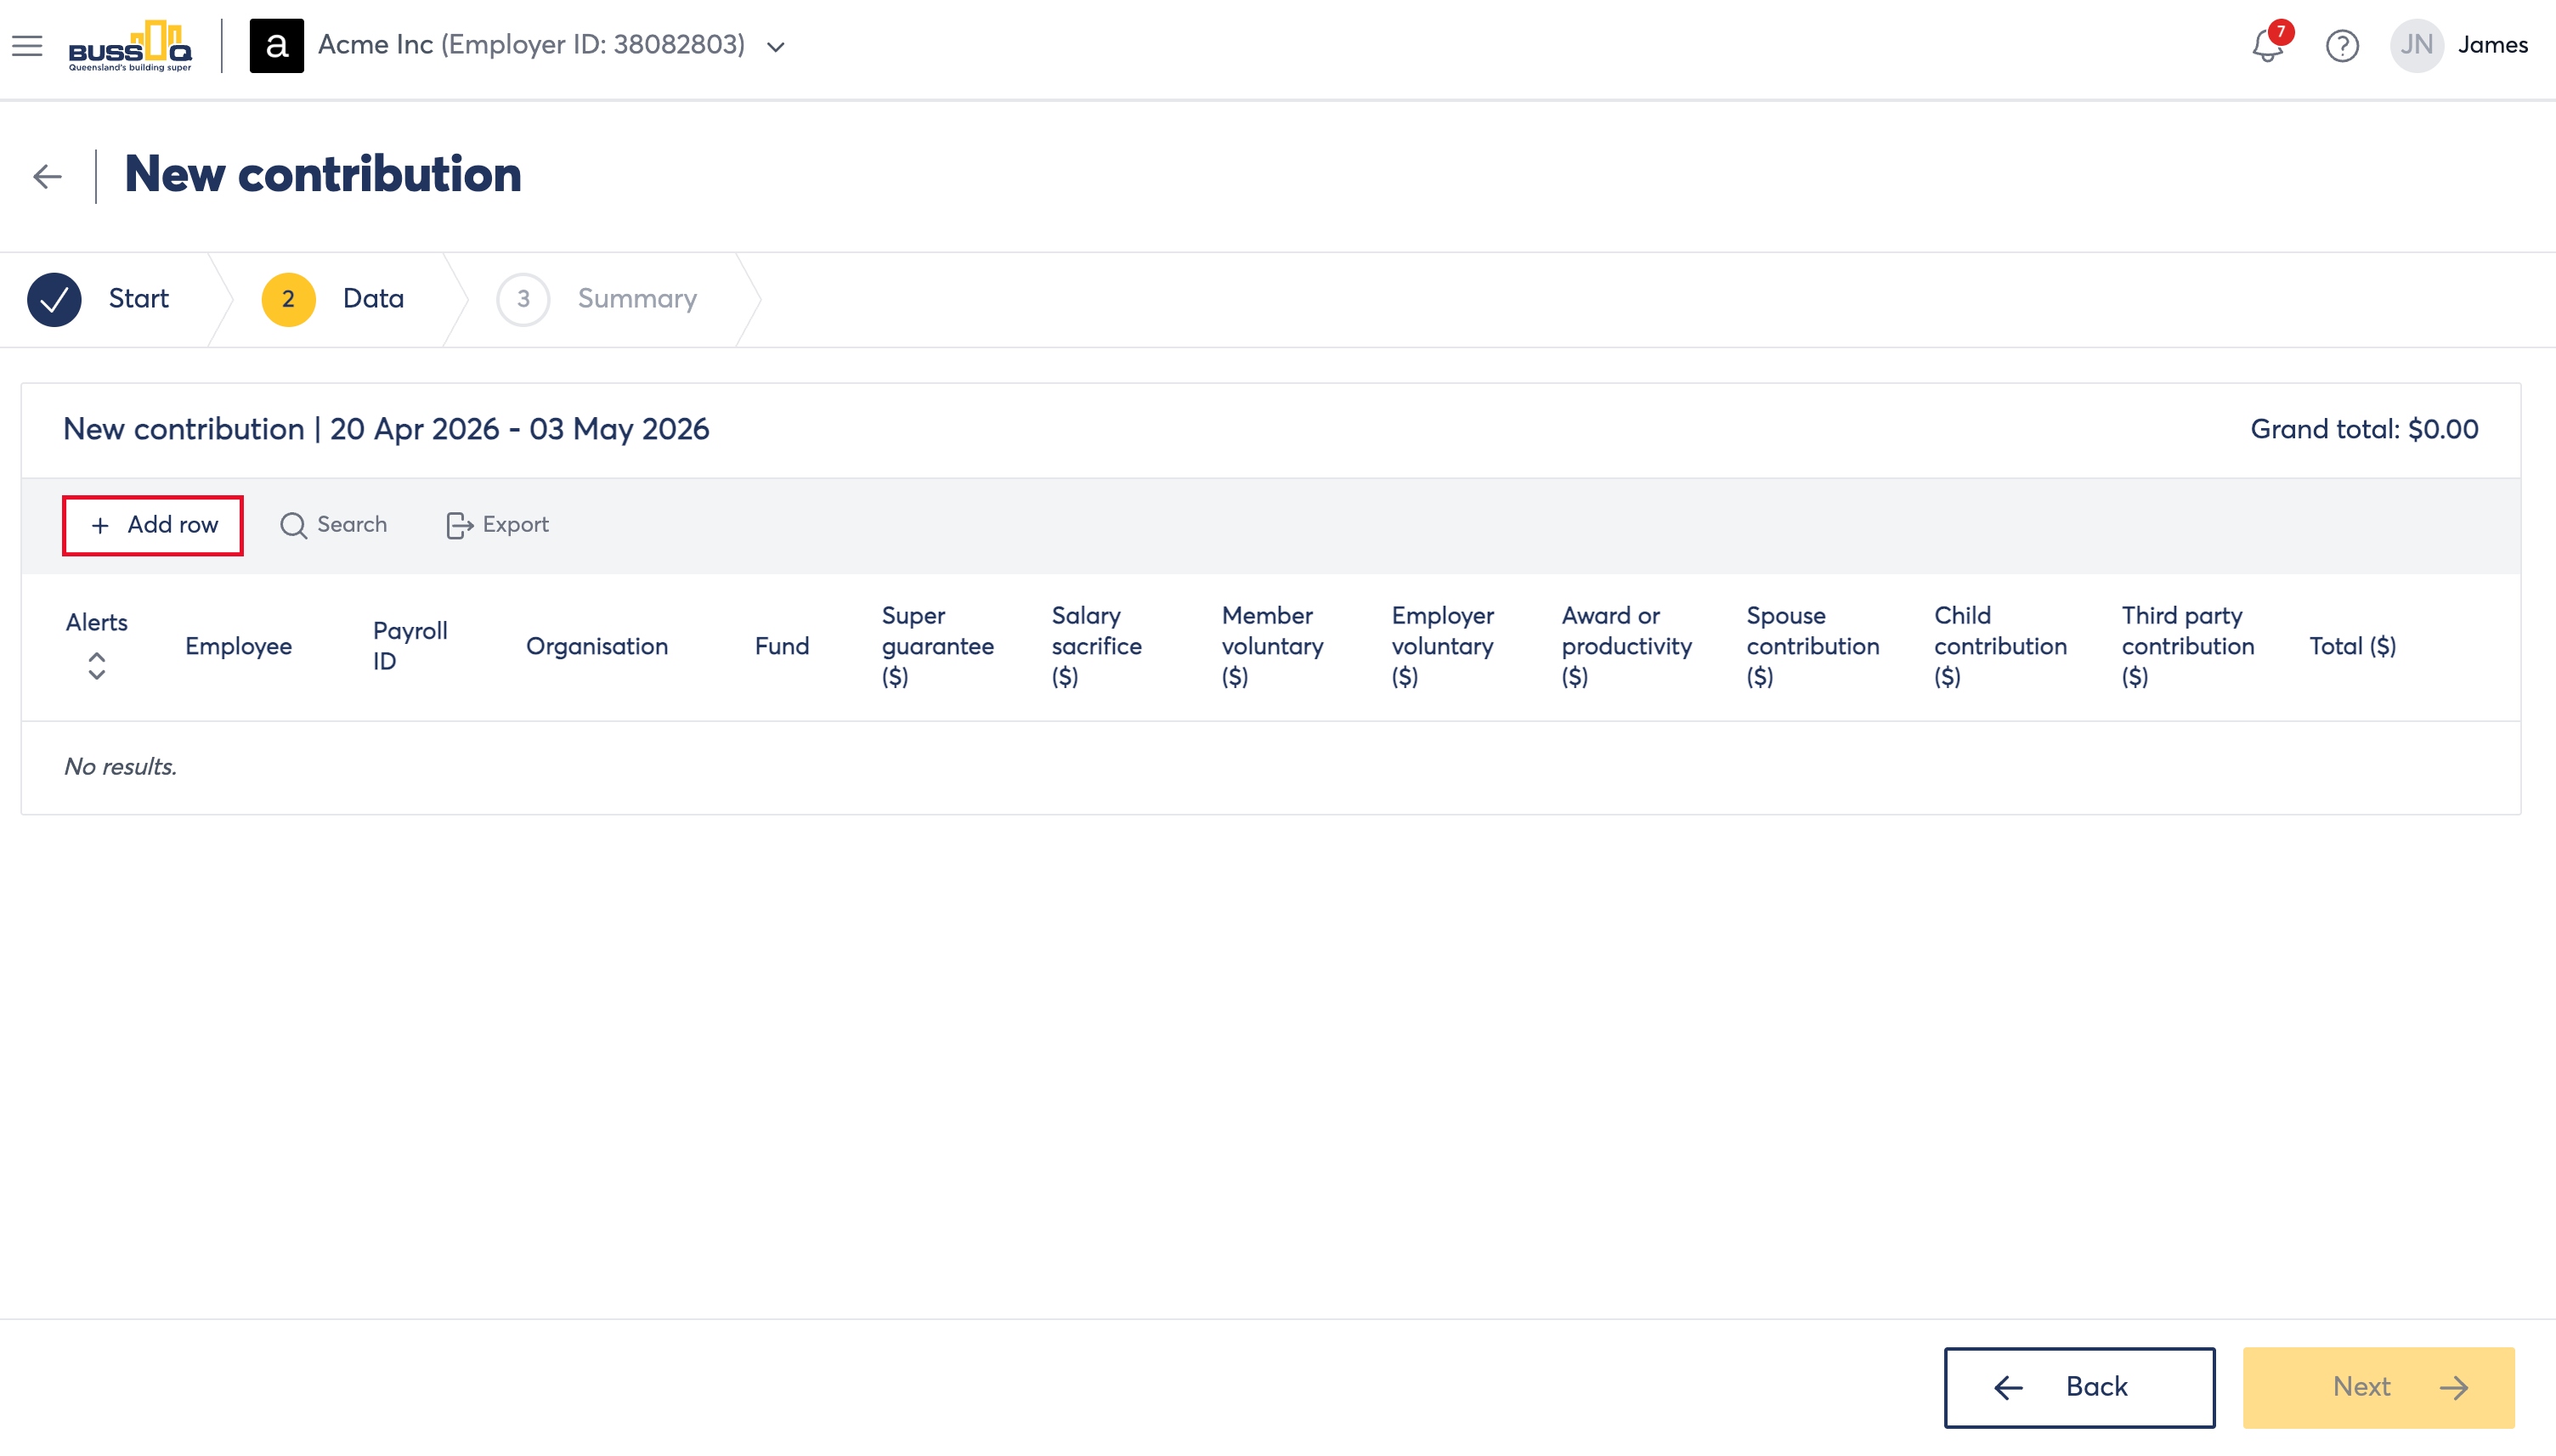The image size is (2556, 1456).
Task: Click the Child contribution ($) header
Action: pos(2000,646)
